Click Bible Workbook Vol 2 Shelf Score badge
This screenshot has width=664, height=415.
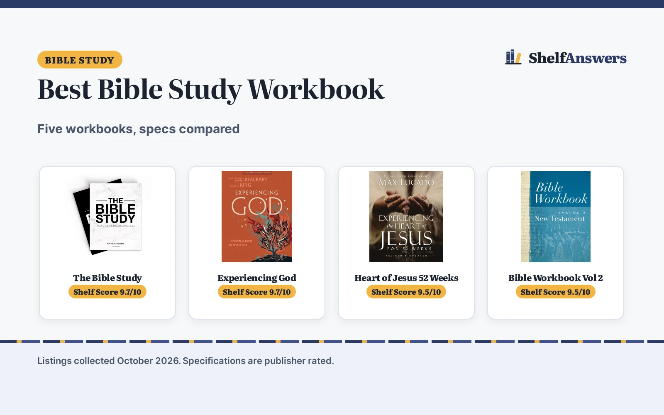coord(556,292)
